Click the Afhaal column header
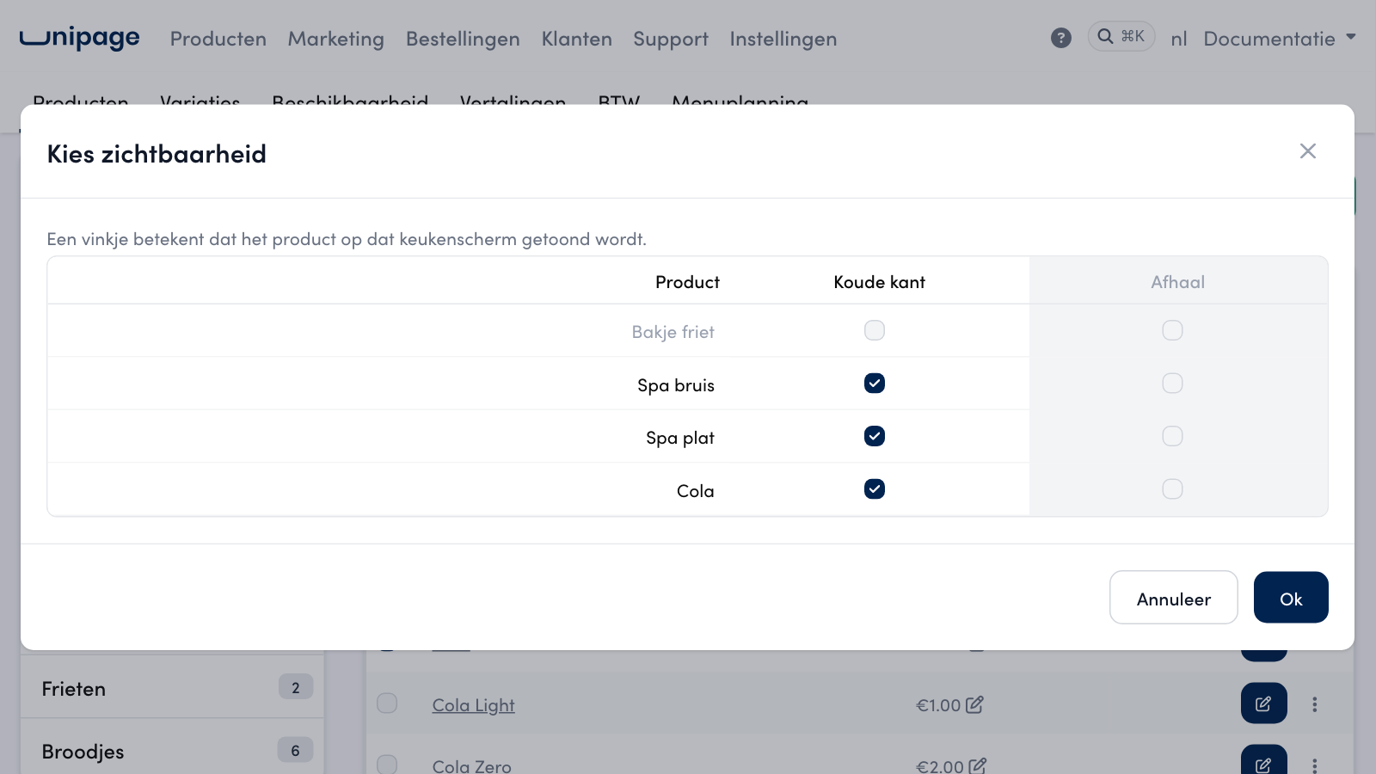1376x774 pixels. [x=1178, y=282]
